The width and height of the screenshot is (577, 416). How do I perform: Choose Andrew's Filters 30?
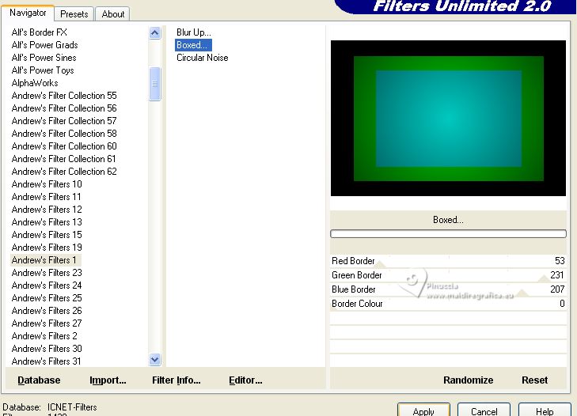pyautogui.click(x=47, y=349)
